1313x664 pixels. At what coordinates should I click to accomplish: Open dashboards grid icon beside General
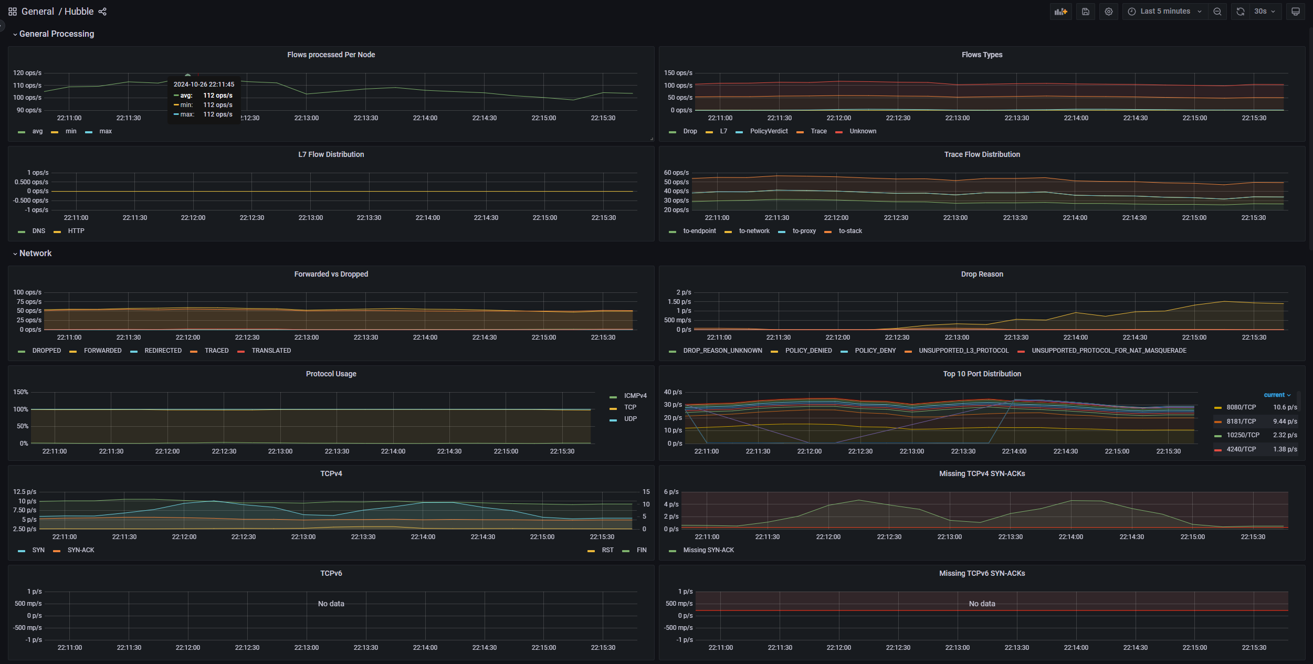point(13,12)
